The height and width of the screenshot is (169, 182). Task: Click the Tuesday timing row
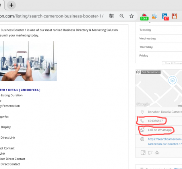pyautogui.click(x=161, y=30)
